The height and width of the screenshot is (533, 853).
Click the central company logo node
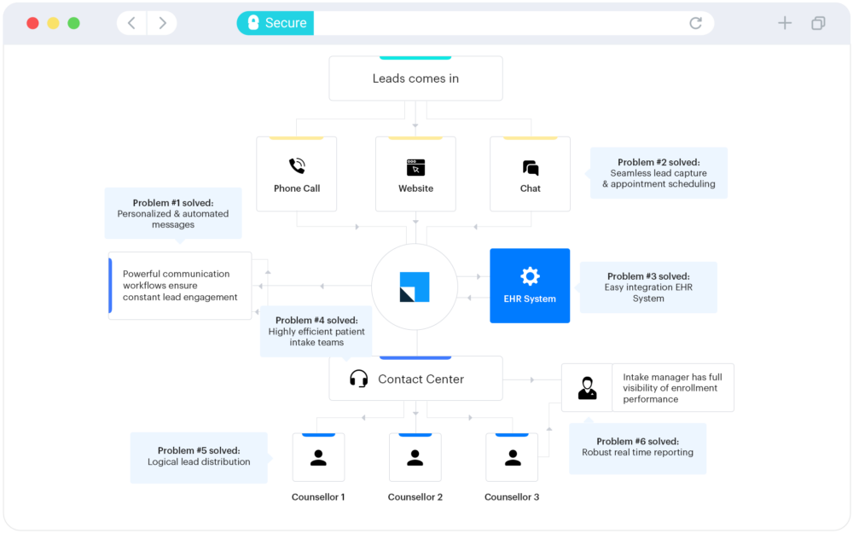click(x=415, y=287)
